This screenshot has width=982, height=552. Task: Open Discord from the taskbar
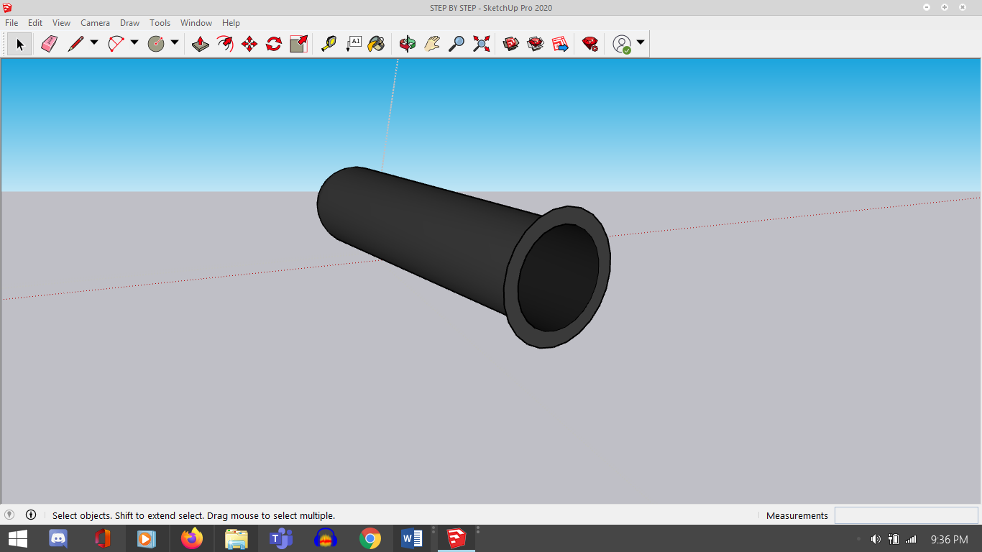[58, 538]
